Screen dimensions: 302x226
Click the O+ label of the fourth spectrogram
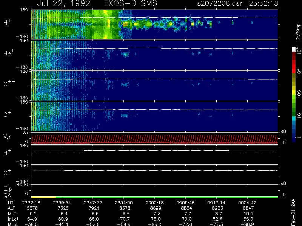pos(7,114)
